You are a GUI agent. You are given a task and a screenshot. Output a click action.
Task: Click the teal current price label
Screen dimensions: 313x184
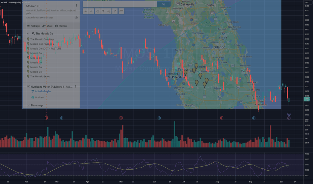pyautogui.click(x=307, y=99)
